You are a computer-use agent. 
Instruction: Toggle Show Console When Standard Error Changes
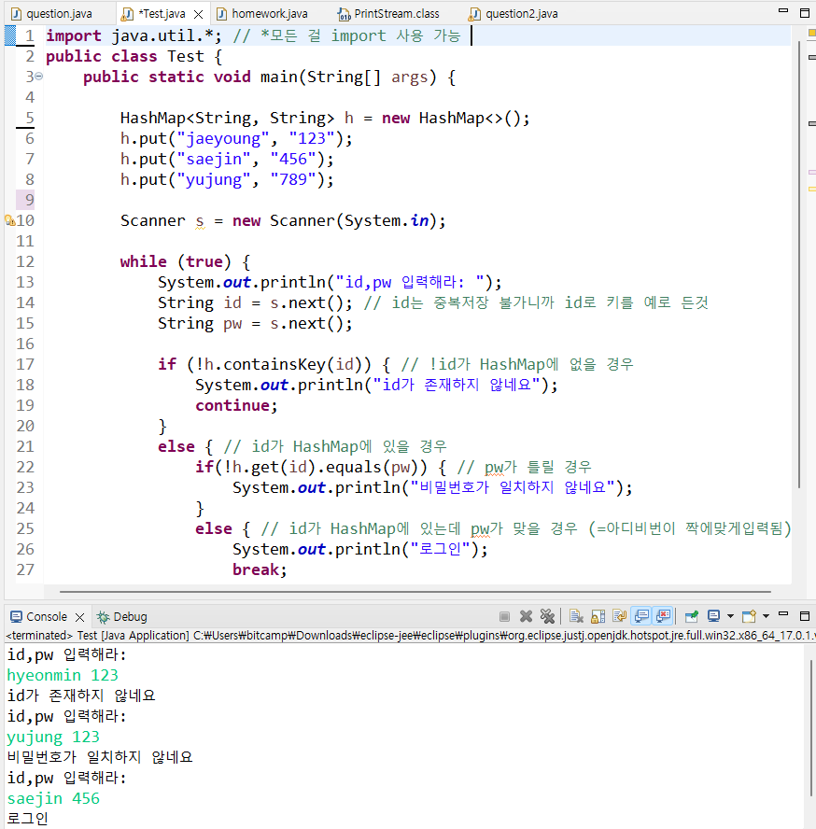click(x=663, y=616)
